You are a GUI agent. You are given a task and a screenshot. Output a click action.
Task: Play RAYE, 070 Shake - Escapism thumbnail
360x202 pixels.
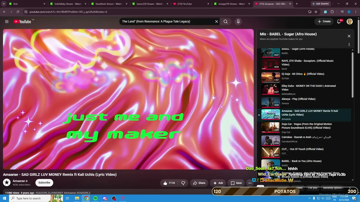point(271,64)
